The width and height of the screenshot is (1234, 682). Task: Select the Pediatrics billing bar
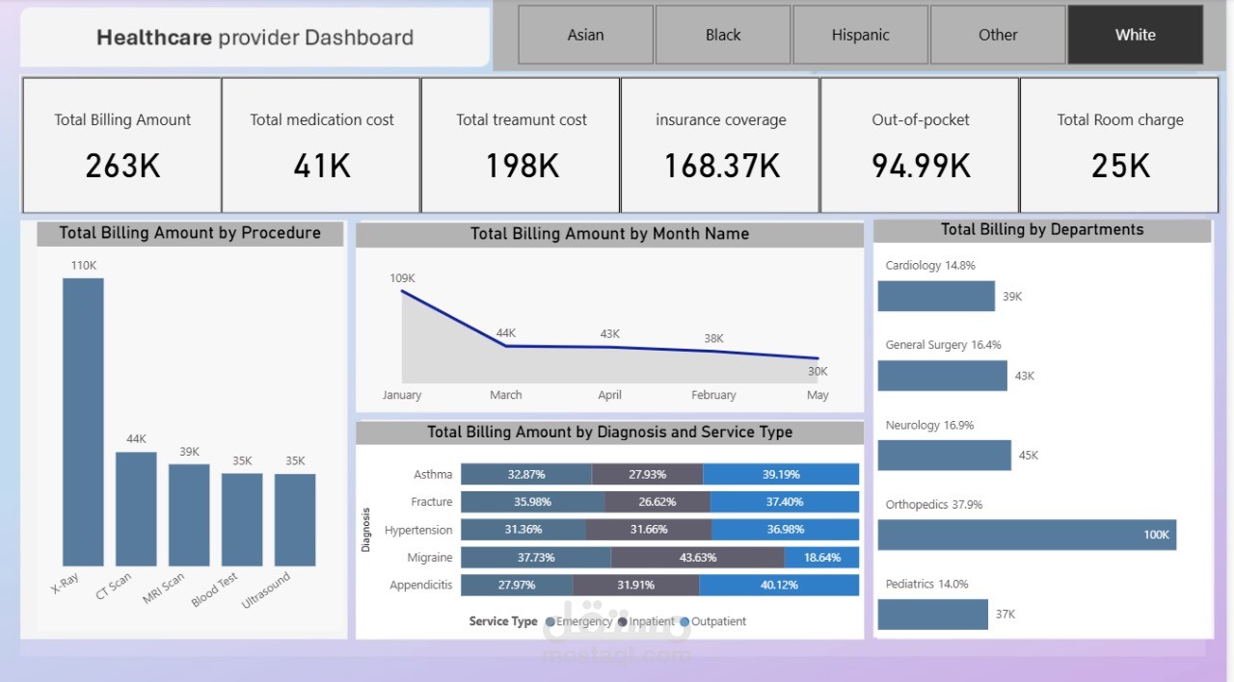[x=932, y=614]
